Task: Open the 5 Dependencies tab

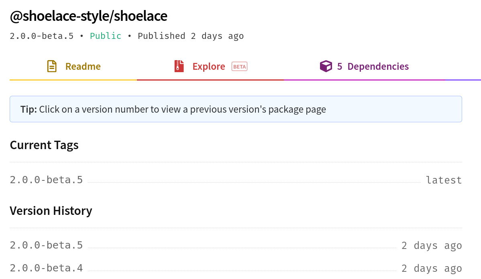Action: (x=365, y=67)
